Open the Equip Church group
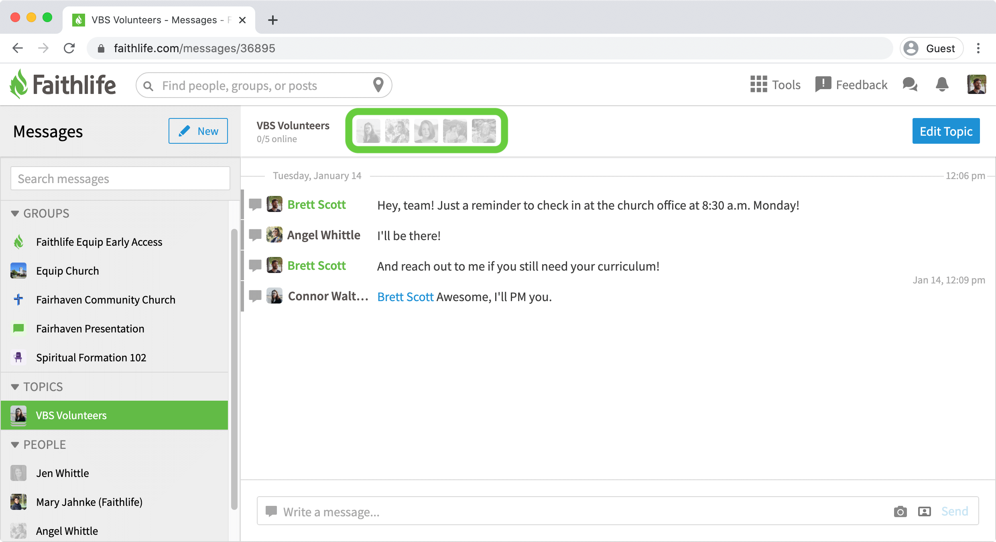Image resolution: width=996 pixels, height=542 pixels. (114, 271)
